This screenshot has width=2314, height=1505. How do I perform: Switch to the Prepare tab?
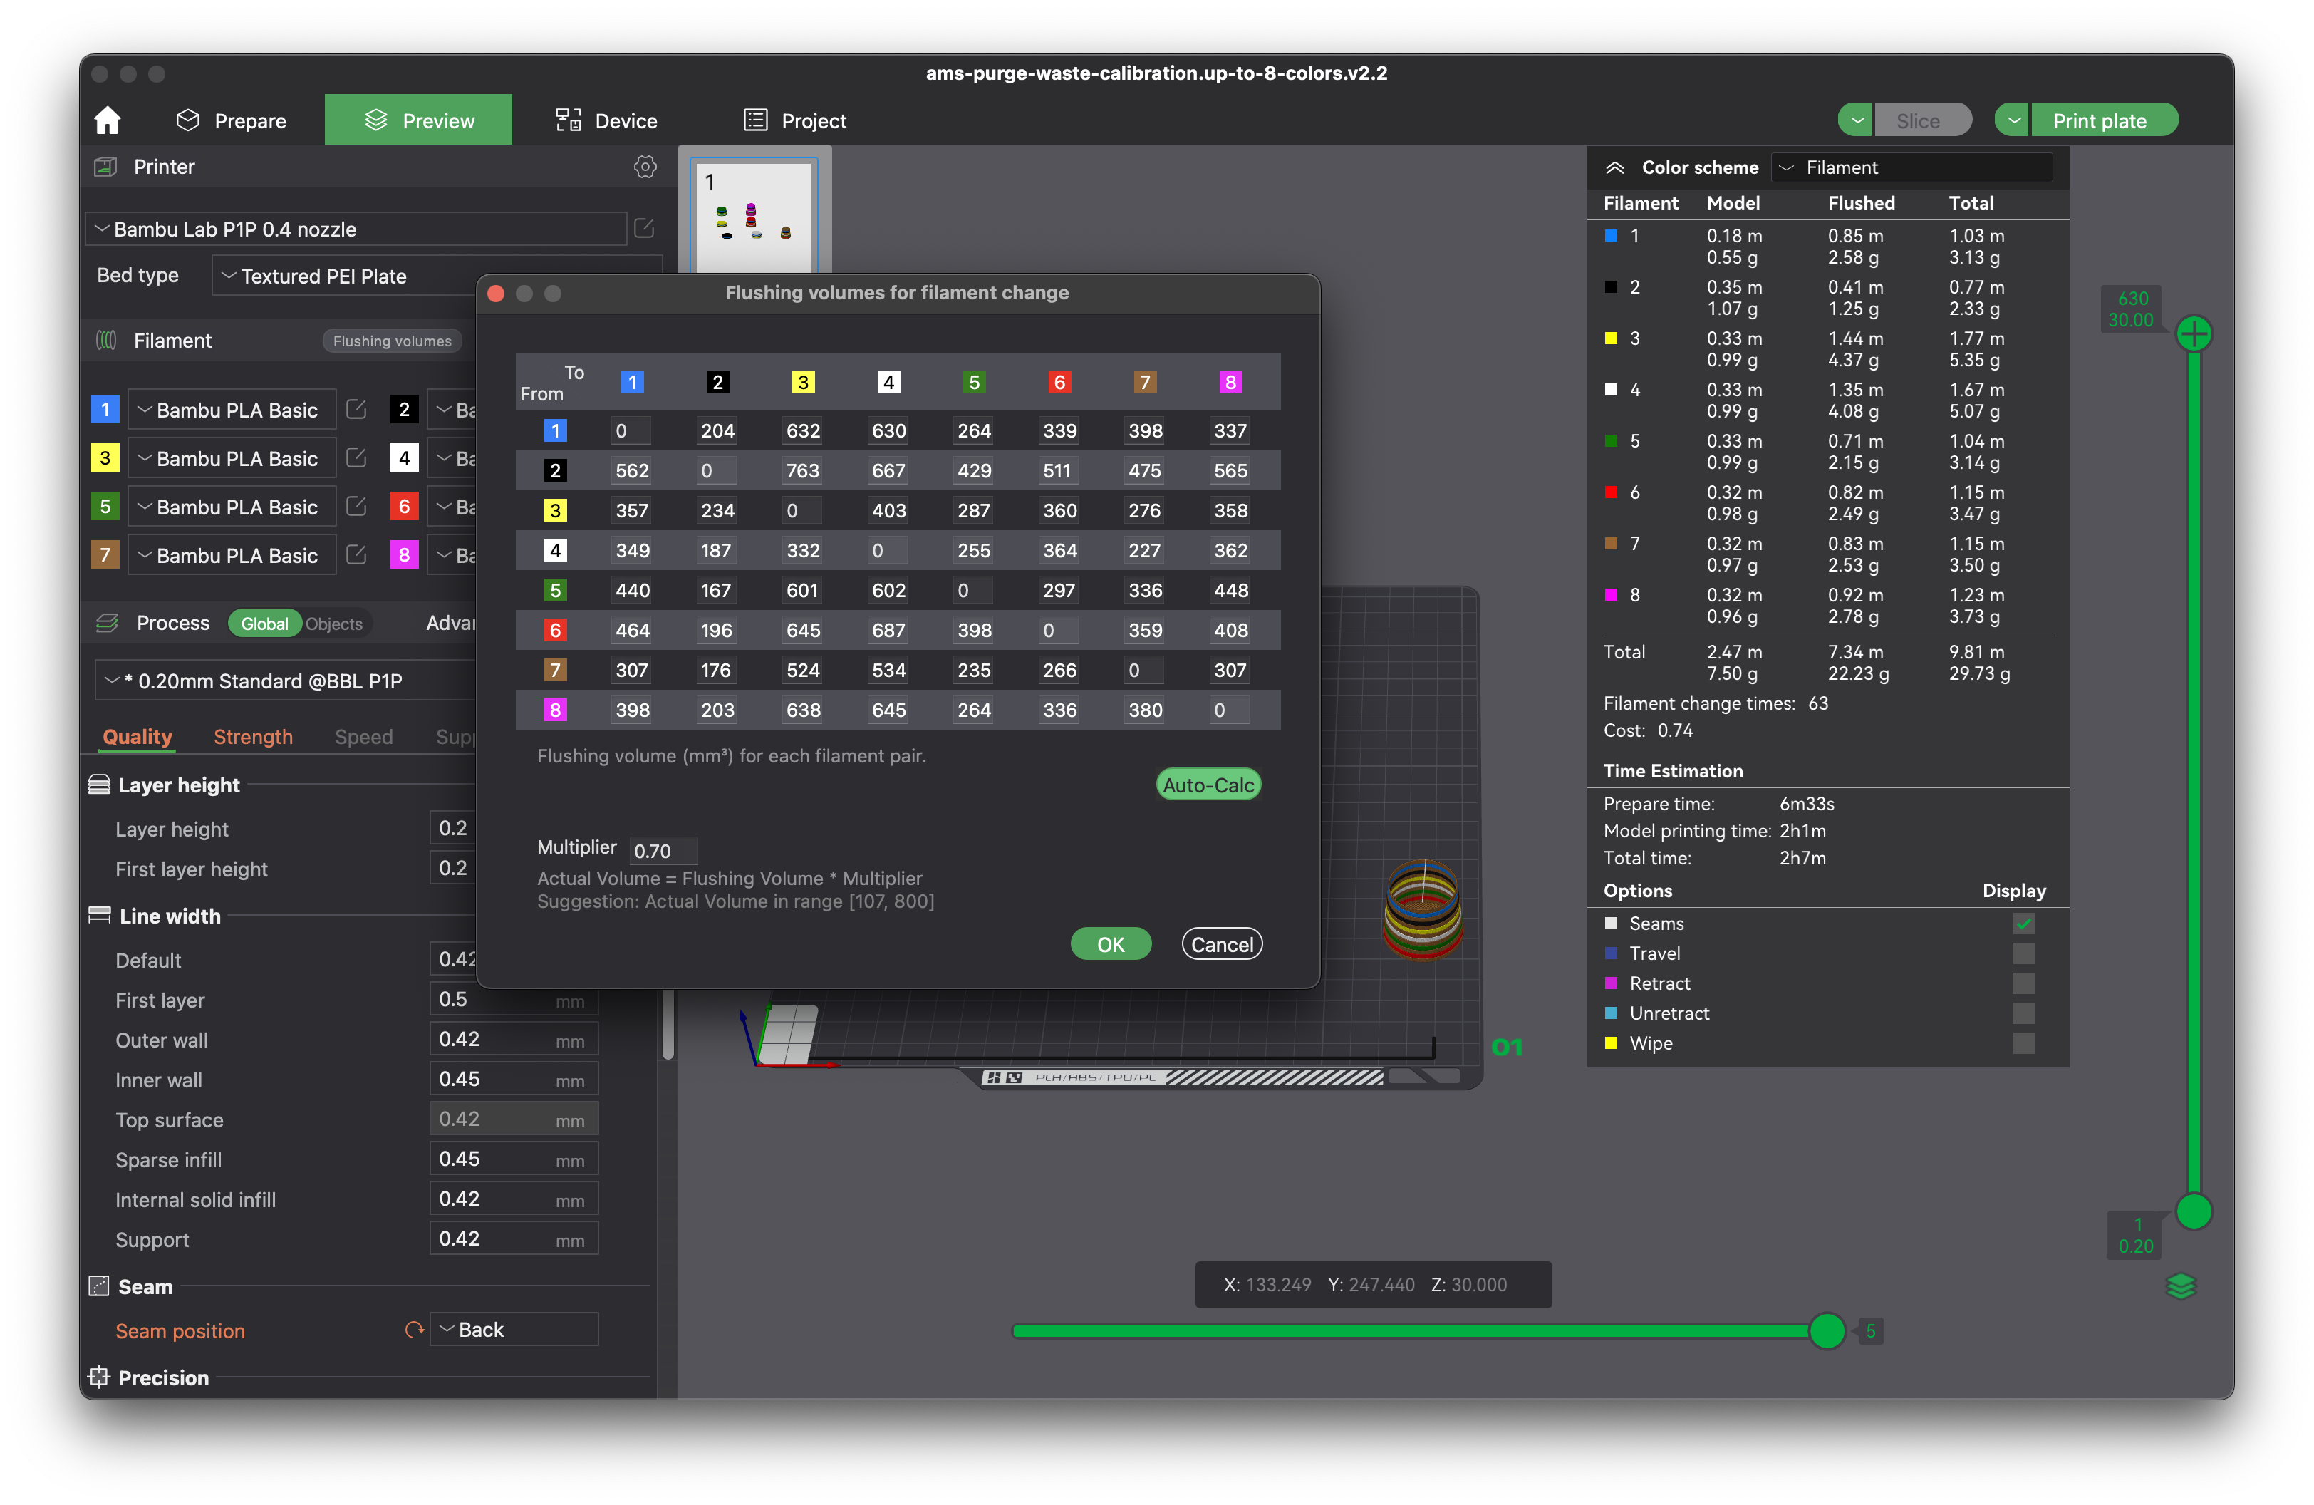coord(232,120)
